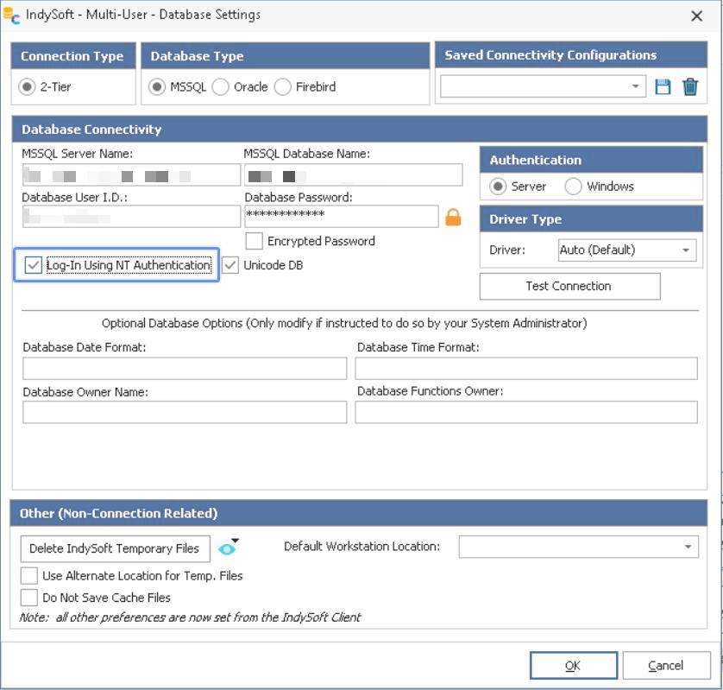Image resolution: width=723 pixels, height=690 pixels.
Task: Save the current connectivity configuration
Action: (663, 86)
